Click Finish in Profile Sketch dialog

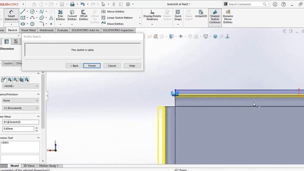click(92, 66)
